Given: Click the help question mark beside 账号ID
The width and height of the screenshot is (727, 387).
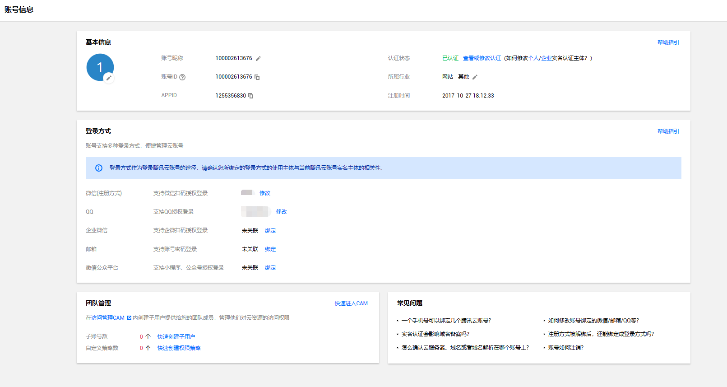Looking at the screenshot, I should click(x=182, y=77).
